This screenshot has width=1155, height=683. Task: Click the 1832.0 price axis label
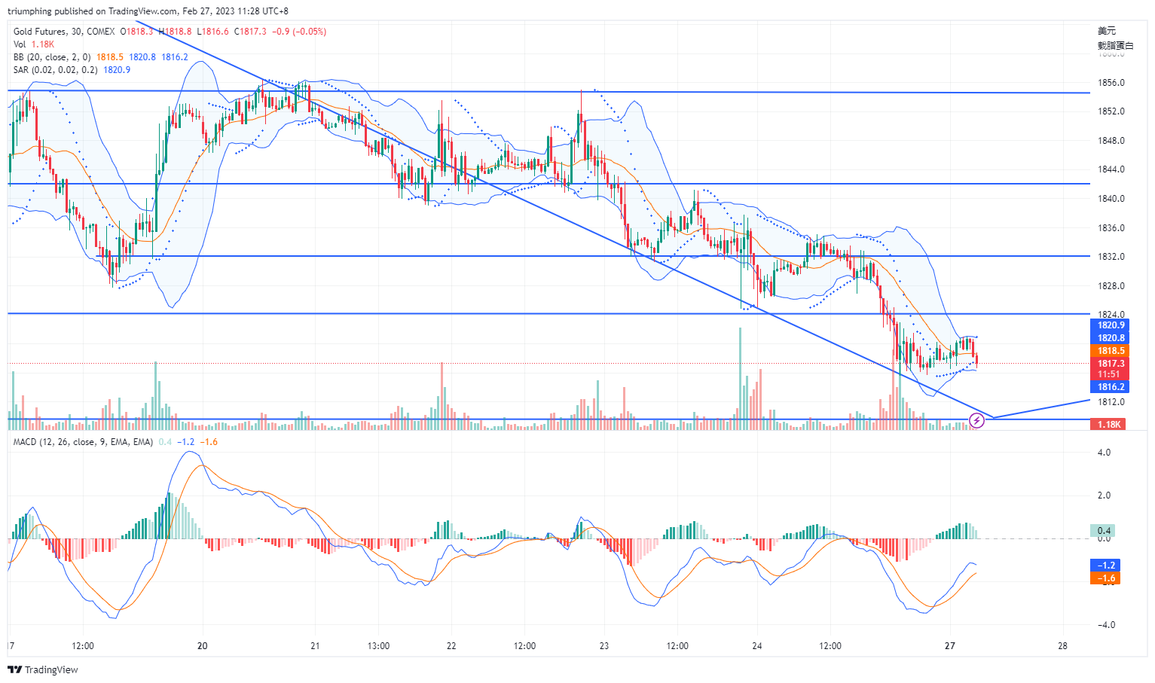tap(1111, 257)
